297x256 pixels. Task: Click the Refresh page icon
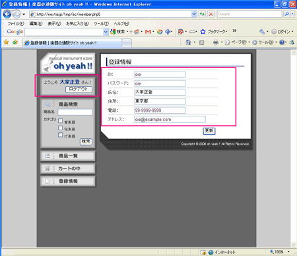point(202,14)
